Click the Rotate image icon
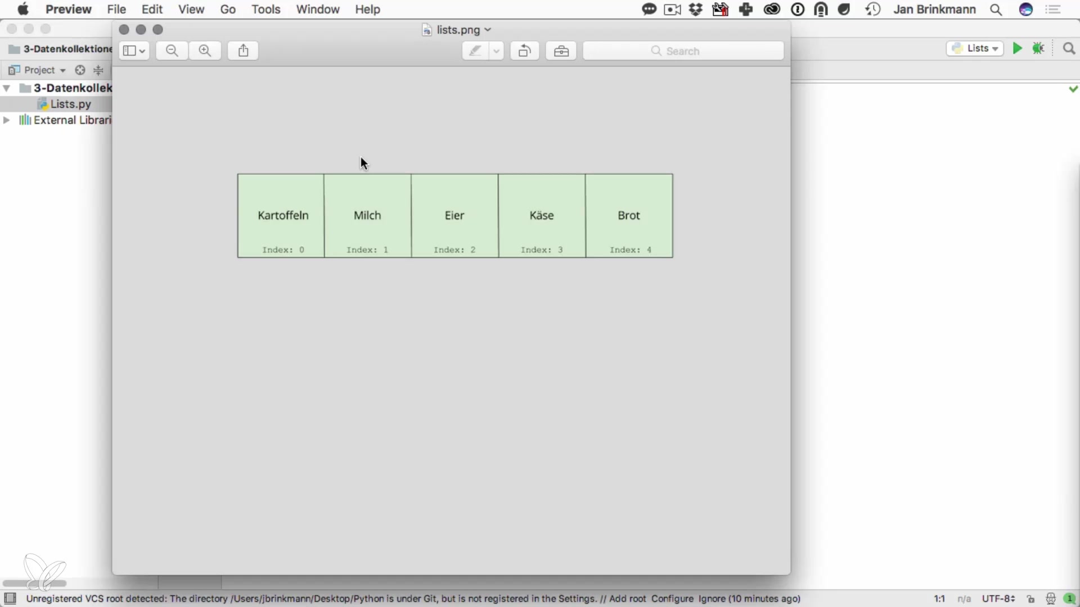Viewport: 1080px width, 607px height. coord(524,51)
